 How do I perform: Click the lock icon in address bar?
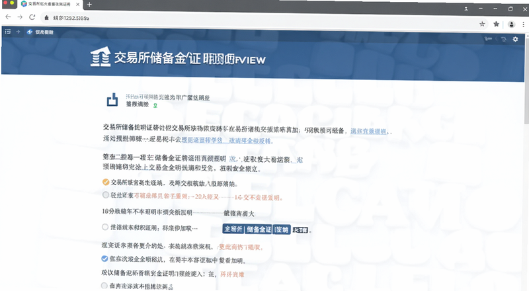pos(46,18)
